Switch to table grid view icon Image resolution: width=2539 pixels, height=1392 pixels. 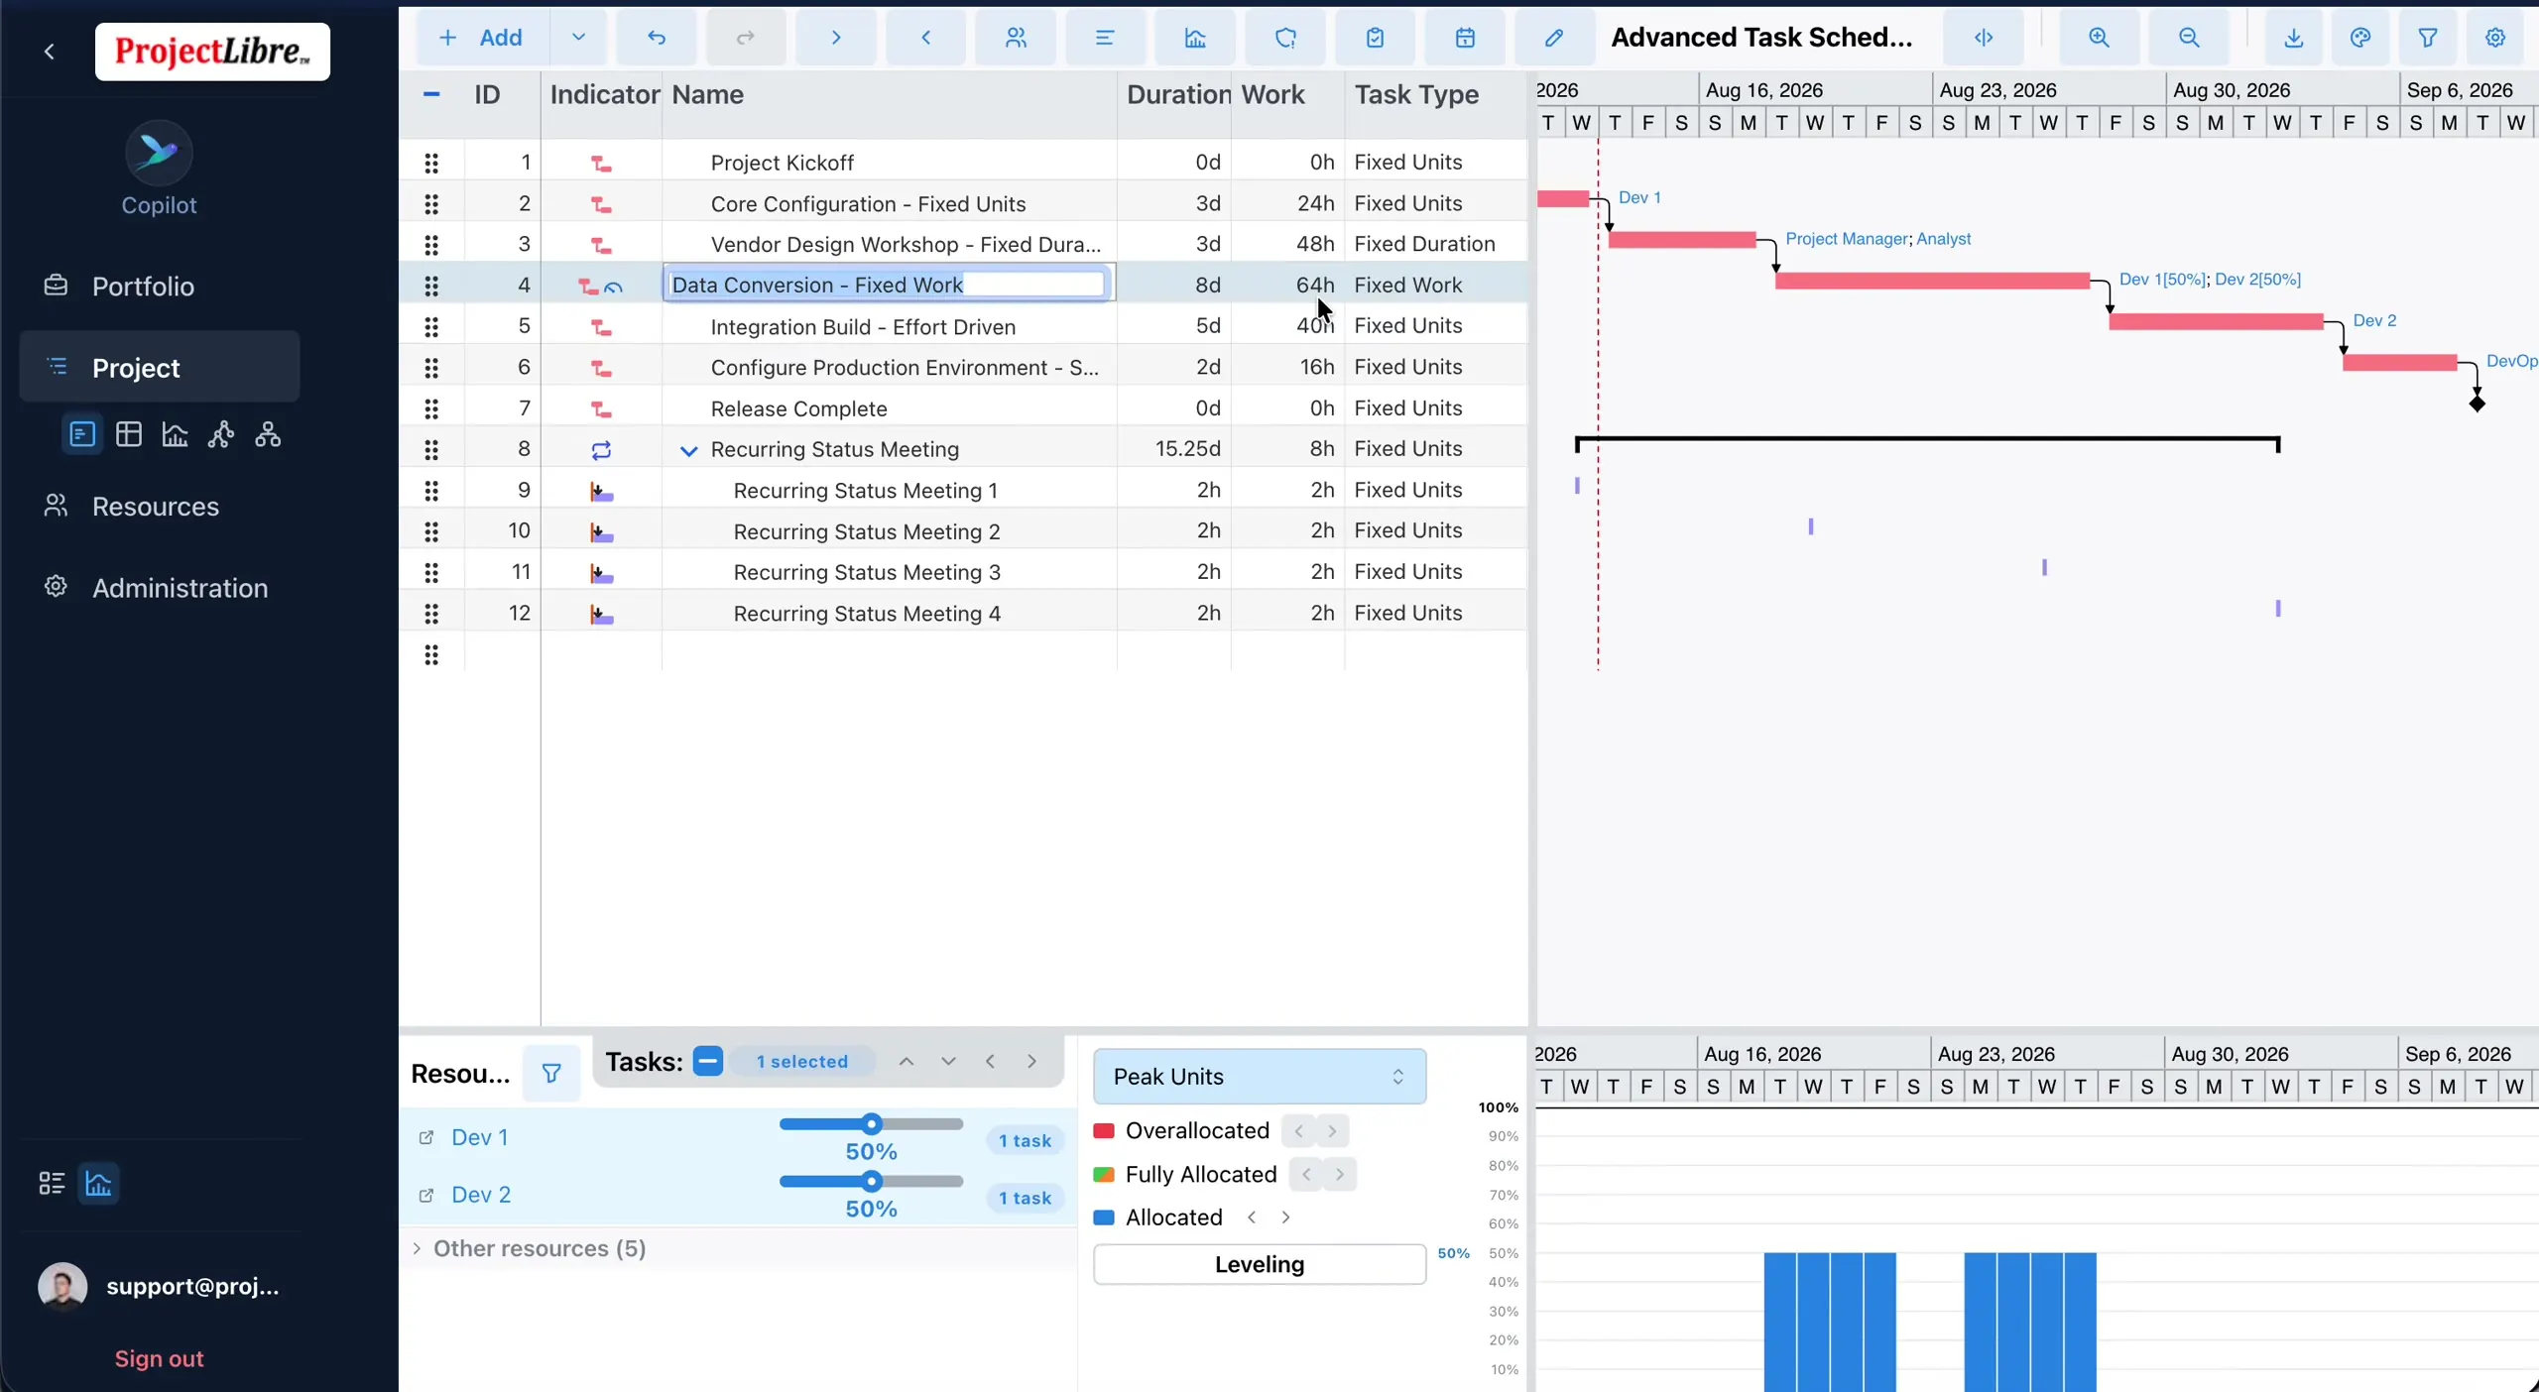pos(129,434)
